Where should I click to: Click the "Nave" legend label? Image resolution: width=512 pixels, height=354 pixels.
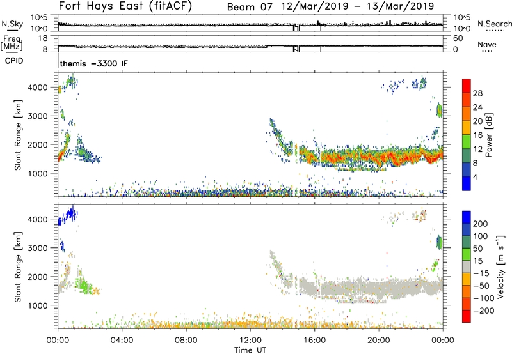(486, 44)
